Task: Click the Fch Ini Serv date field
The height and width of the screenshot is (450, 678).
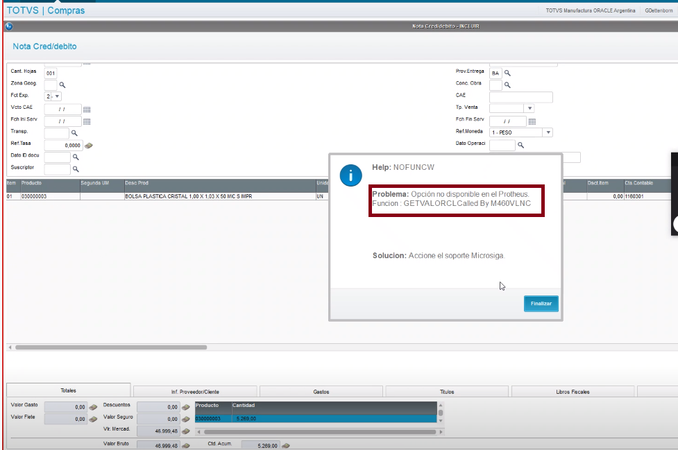Action: point(62,121)
